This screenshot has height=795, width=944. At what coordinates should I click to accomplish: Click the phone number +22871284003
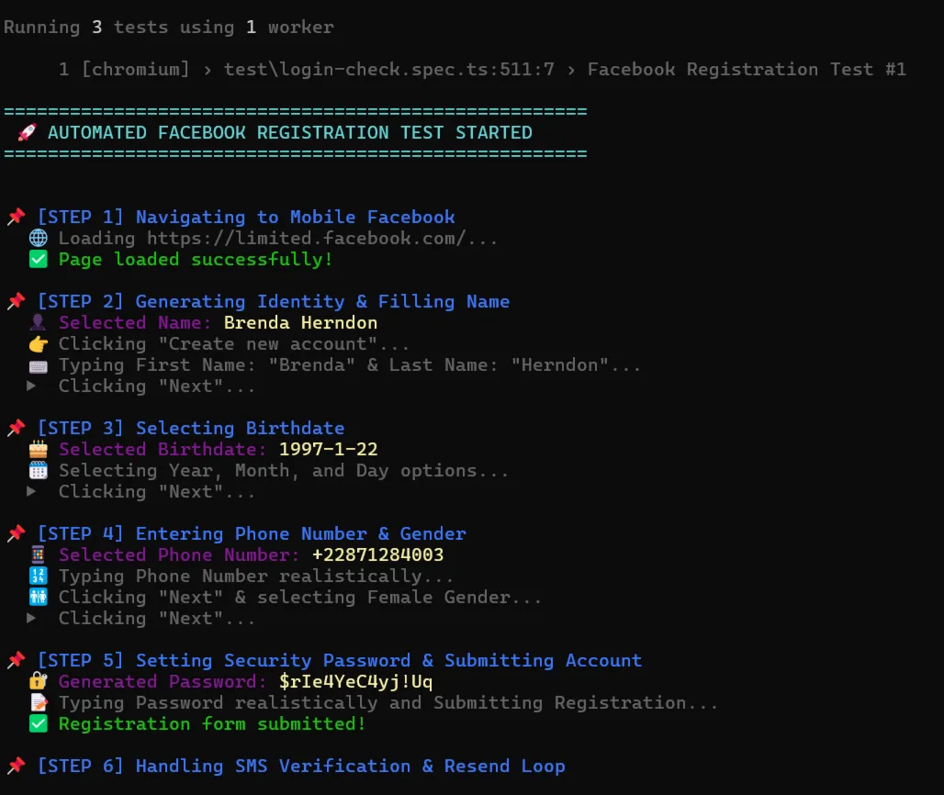coord(377,554)
